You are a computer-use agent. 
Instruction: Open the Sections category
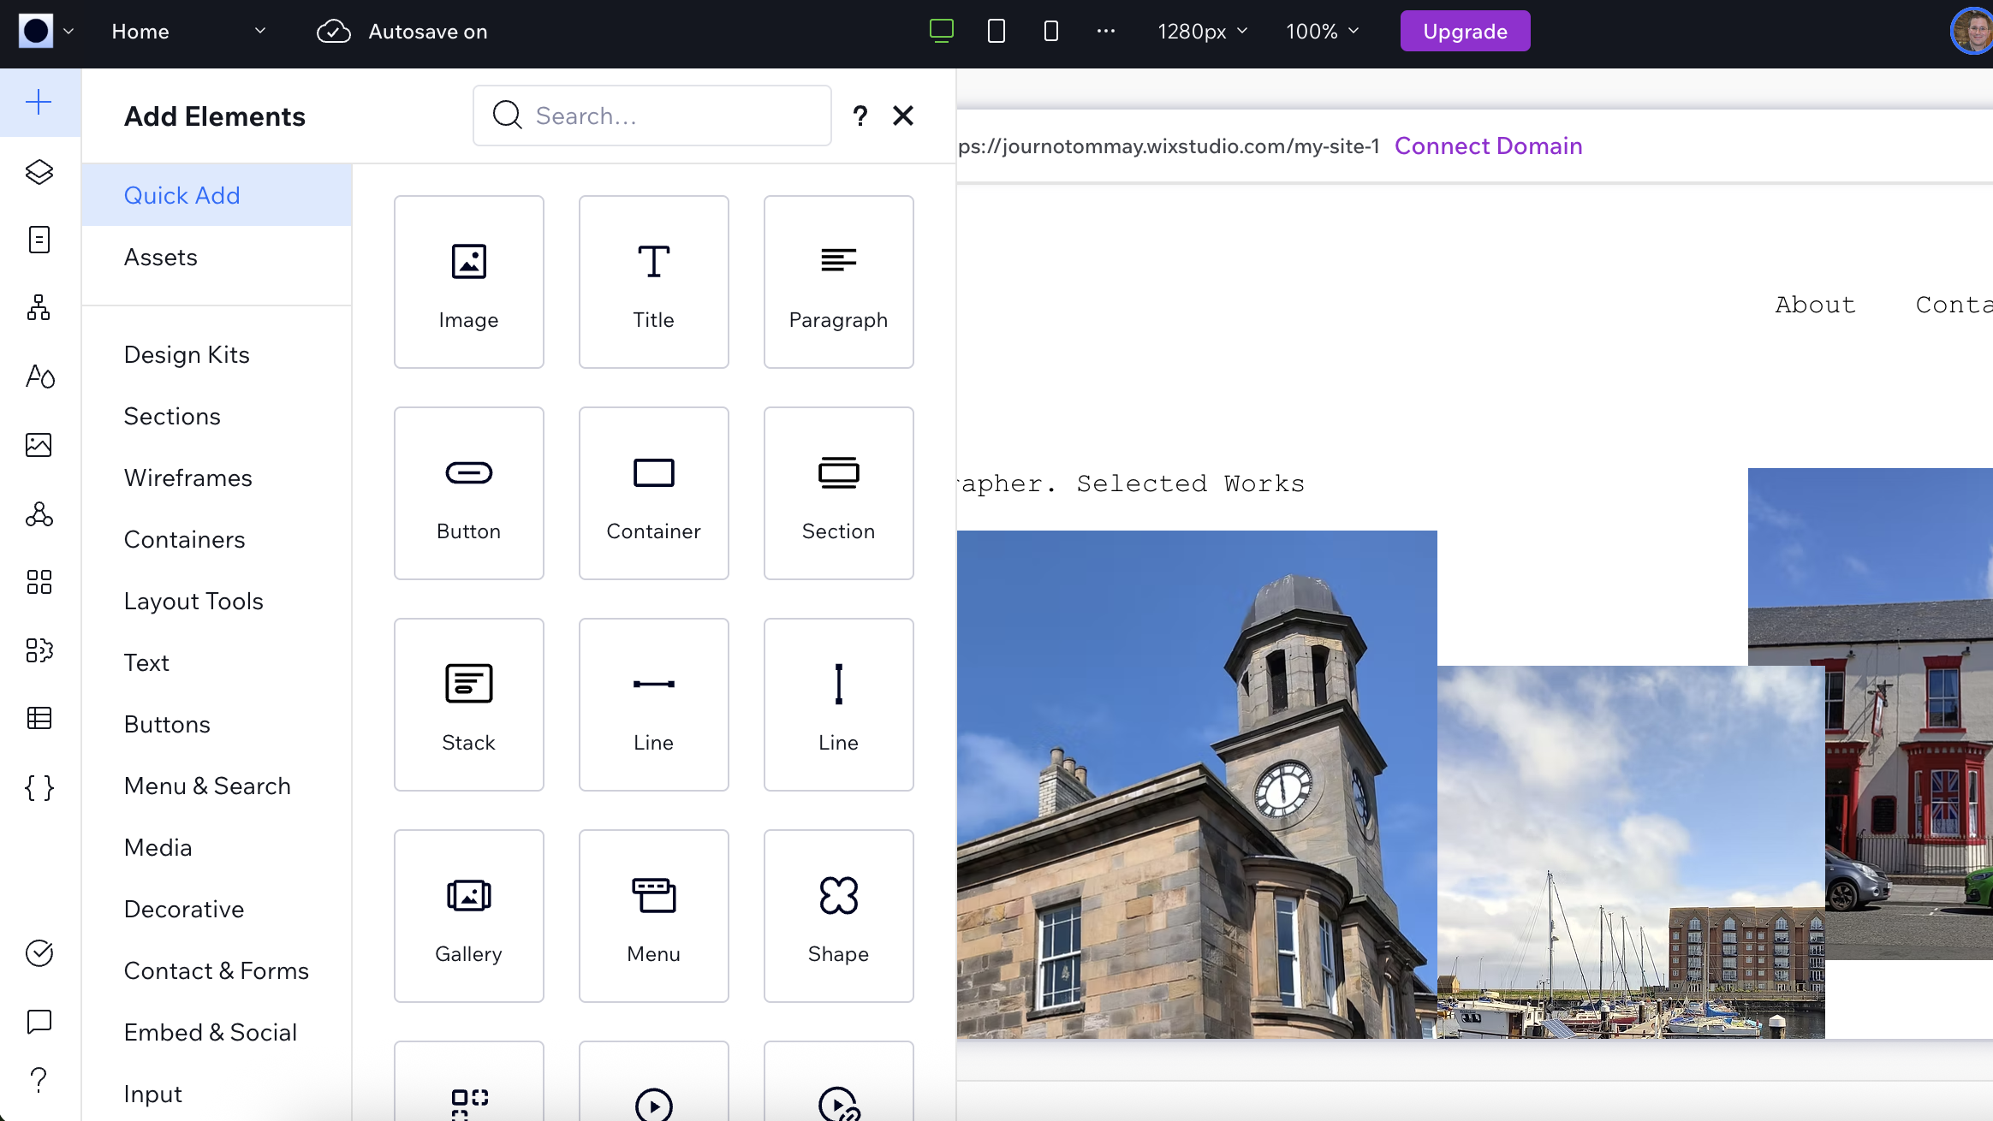coord(217,416)
